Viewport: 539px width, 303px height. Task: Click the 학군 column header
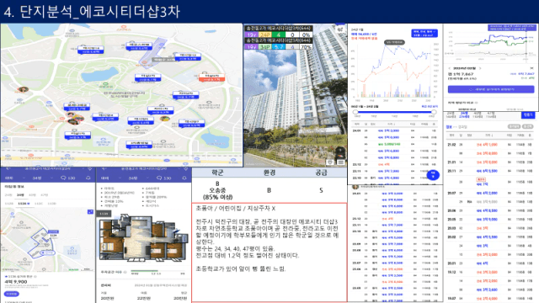(x=217, y=173)
